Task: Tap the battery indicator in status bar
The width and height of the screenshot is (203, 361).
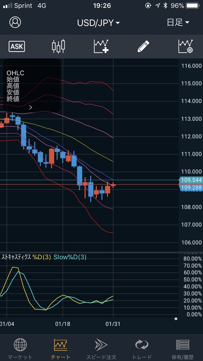Action: tap(193, 6)
